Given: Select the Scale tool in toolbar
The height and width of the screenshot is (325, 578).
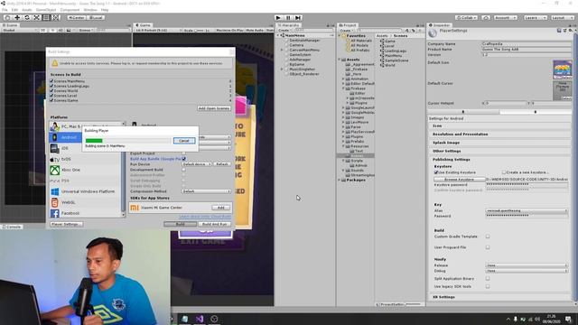Looking at the screenshot, I should 36,18.
